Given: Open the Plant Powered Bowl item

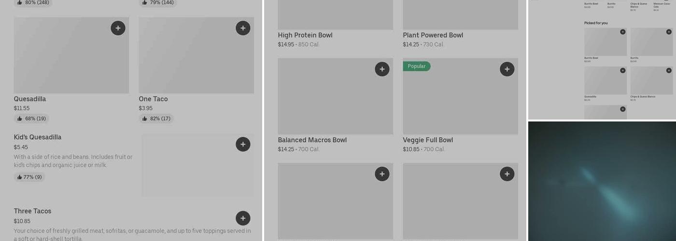Looking at the screenshot, I should pyautogui.click(x=433, y=35).
